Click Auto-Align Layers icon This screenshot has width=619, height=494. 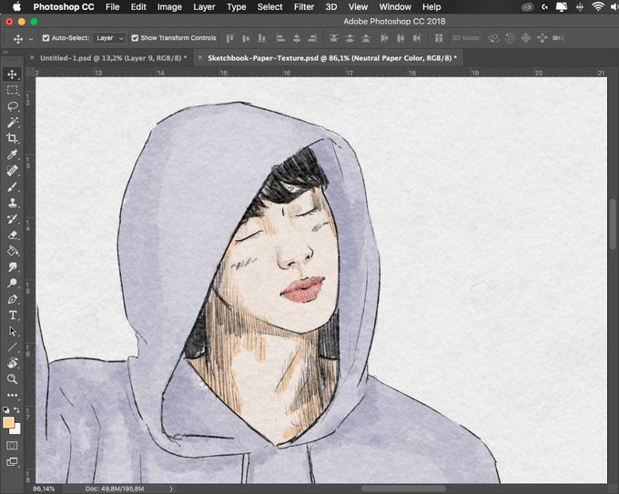pyautogui.click(x=438, y=38)
